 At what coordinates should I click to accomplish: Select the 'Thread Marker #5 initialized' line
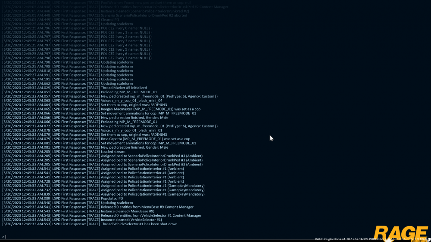click(x=75, y=88)
